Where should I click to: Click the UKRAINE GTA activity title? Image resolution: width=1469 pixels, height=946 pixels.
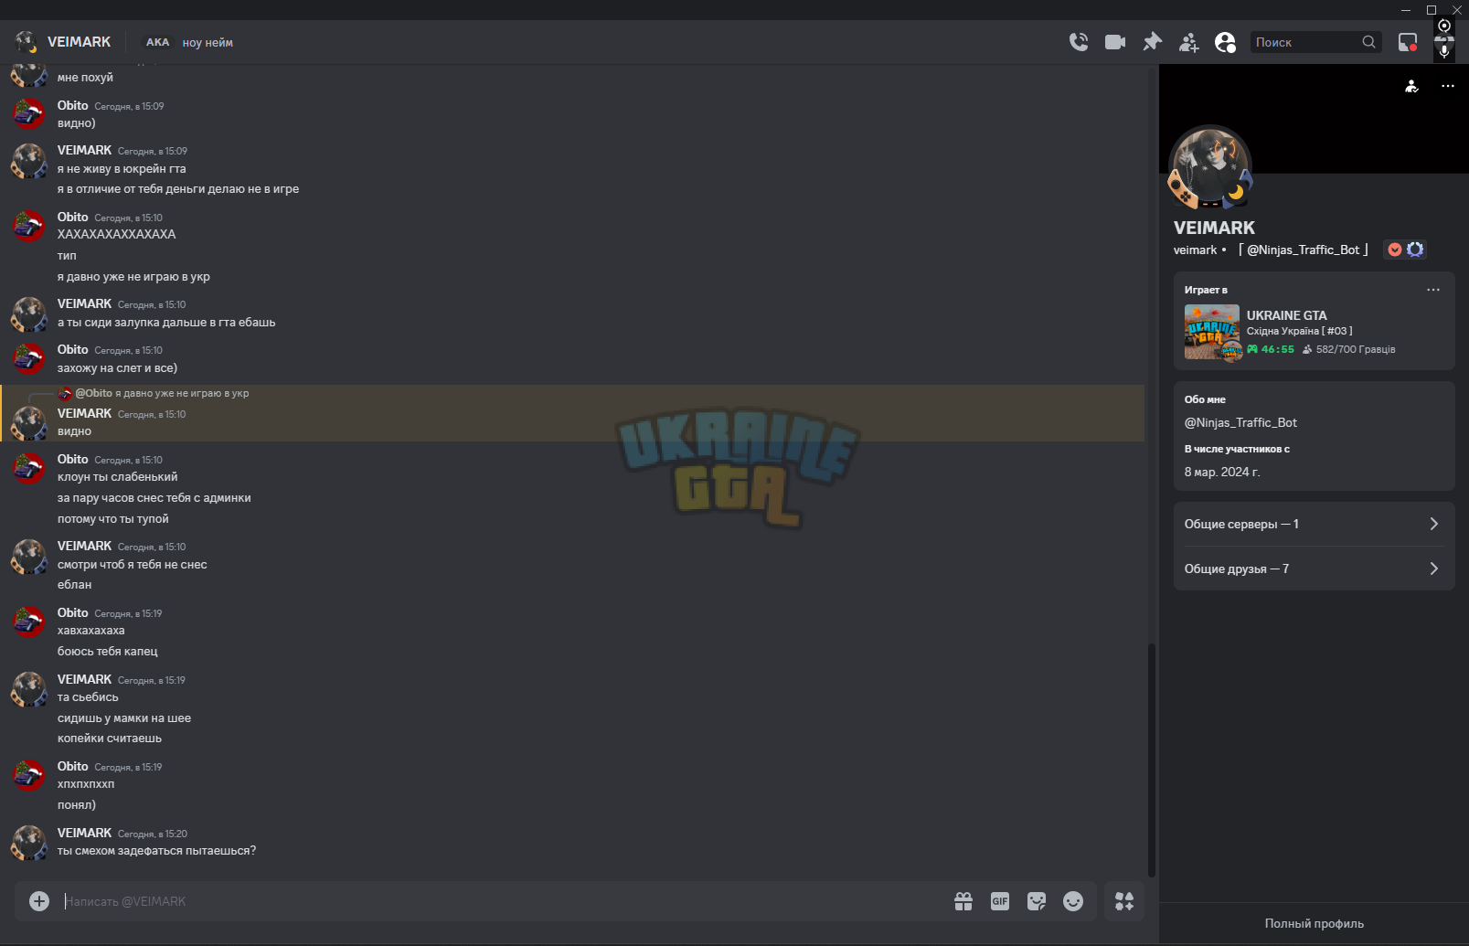(1286, 315)
